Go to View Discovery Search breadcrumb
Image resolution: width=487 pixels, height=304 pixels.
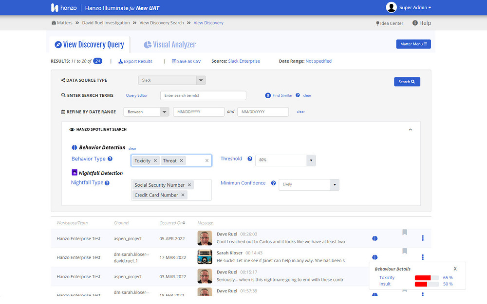(162, 23)
